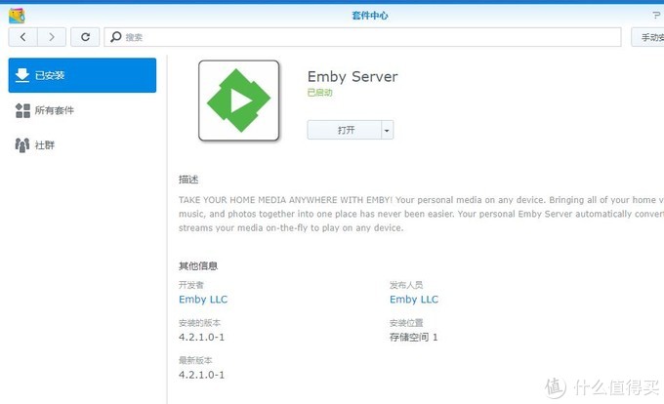Click the 描述 description heading

[188, 180]
